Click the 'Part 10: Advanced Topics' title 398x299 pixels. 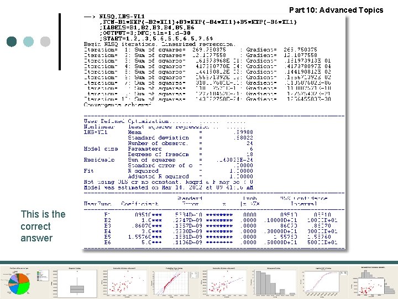point(336,10)
